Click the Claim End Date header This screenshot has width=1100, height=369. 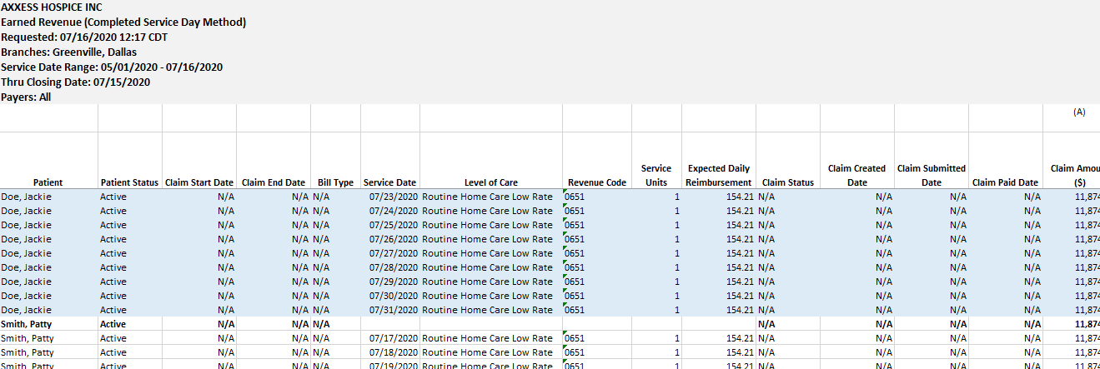pyautogui.click(x=274, y=182)
